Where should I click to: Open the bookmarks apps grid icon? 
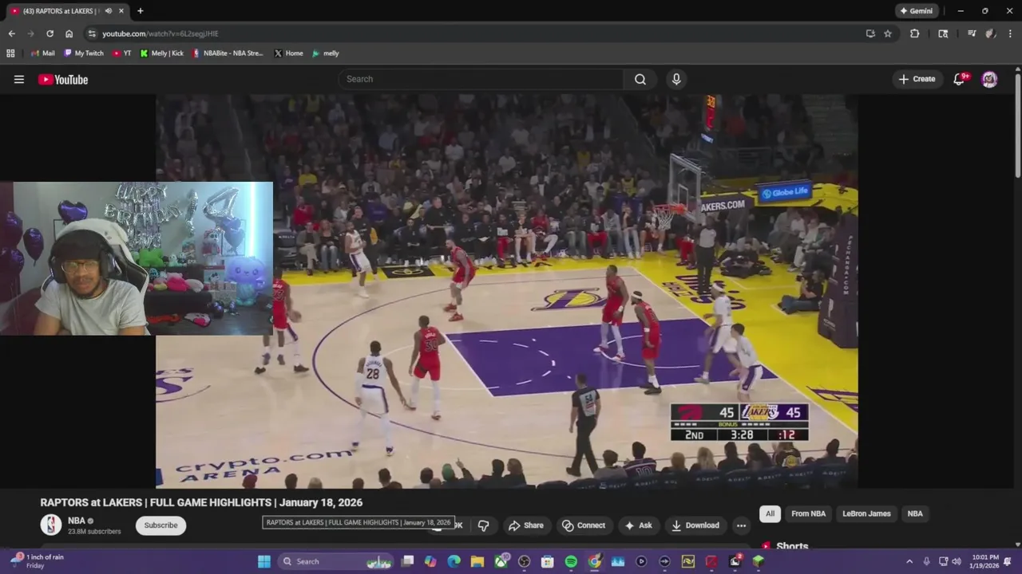[x=10, y=53]
